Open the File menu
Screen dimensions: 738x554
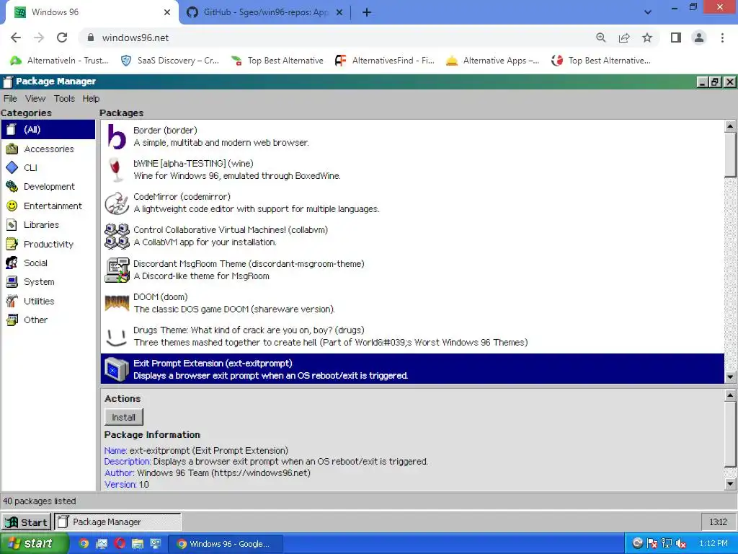[x=10, y=98]
